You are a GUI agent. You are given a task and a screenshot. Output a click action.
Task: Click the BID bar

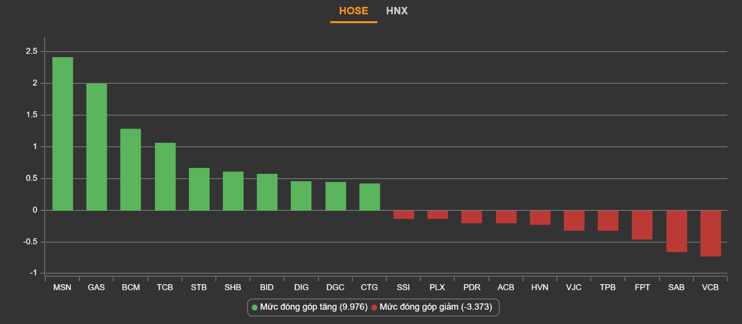pos(267,192)
